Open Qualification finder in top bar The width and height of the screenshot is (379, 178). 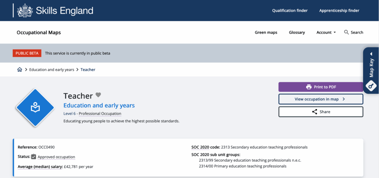290,11
